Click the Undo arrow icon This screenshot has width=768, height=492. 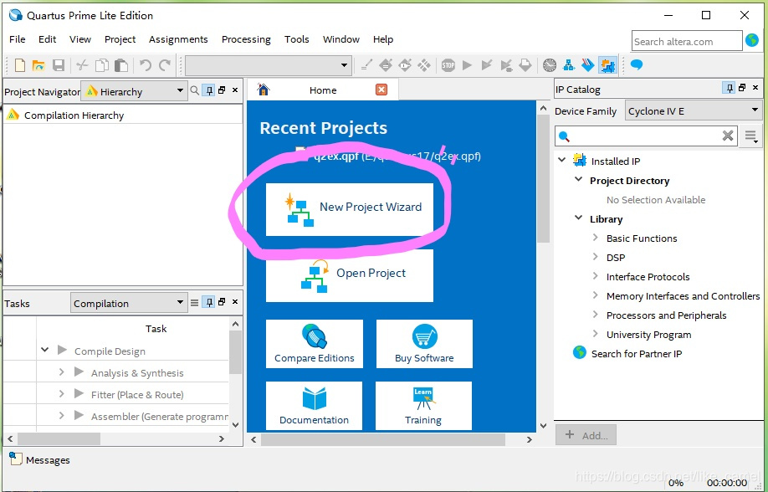146,65
